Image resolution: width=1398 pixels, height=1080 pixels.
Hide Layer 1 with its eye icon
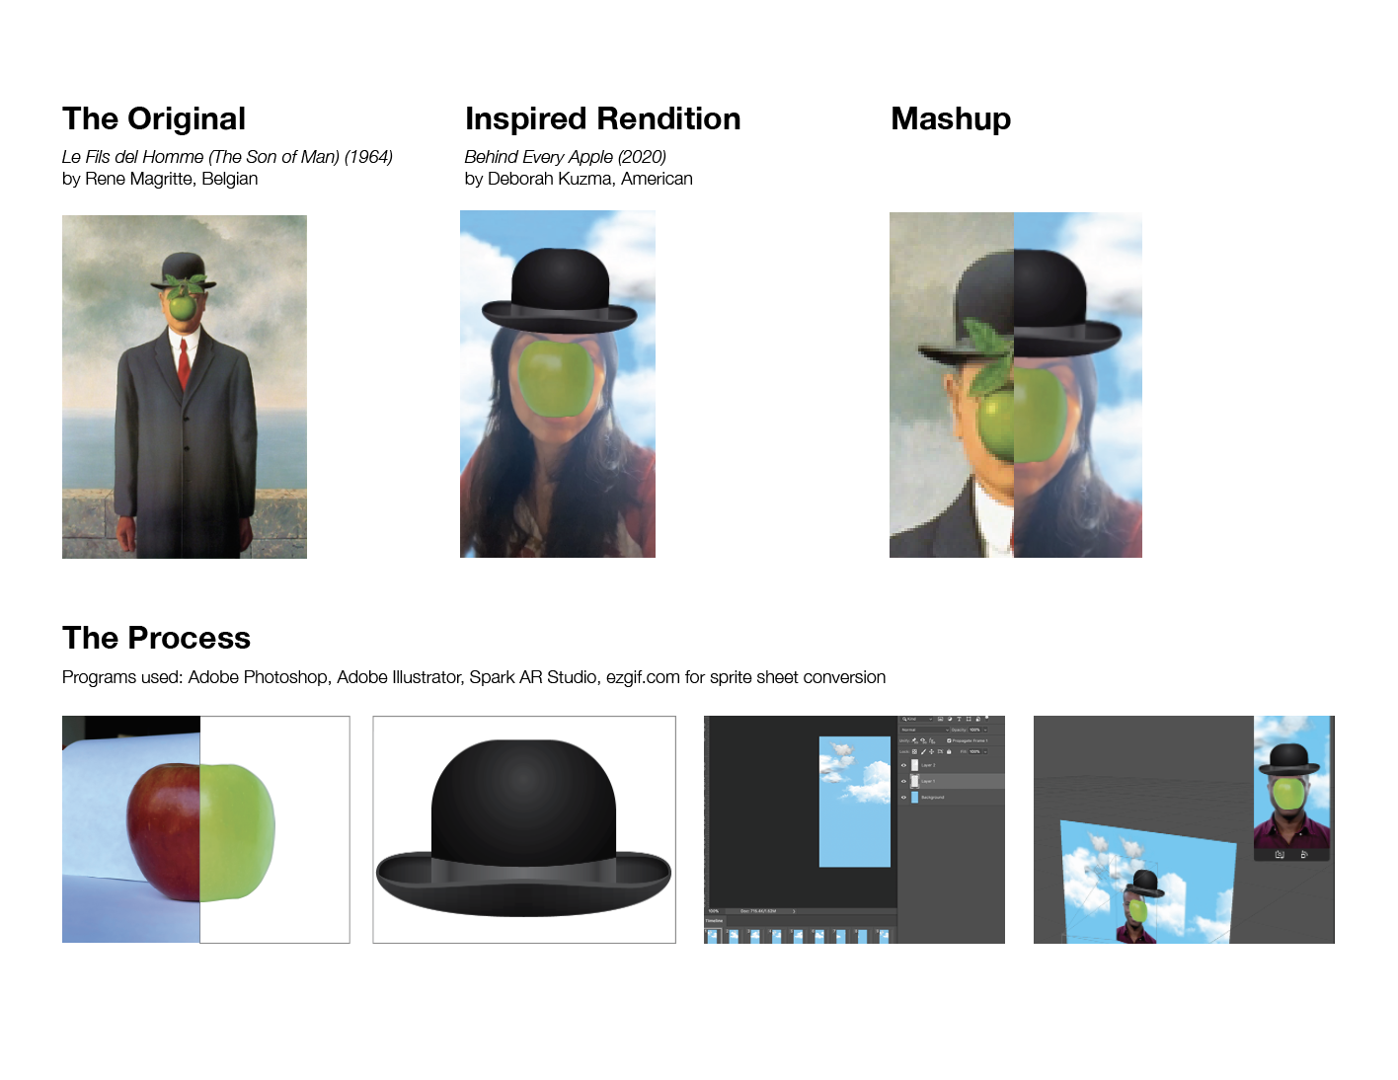[x=903, y=781]
